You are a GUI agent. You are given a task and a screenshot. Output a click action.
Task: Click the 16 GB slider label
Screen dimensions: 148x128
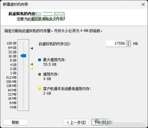click(x=12, y=56)
